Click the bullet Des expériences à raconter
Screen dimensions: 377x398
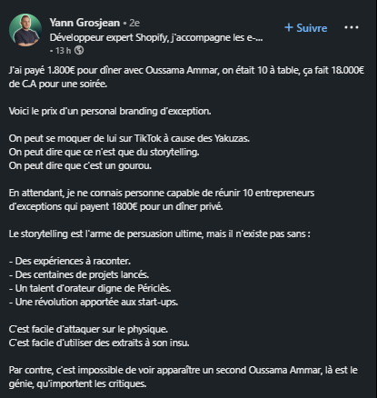click(70, 261)
